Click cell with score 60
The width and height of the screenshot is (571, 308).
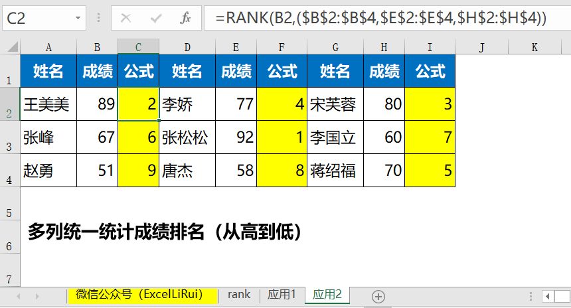(x=384, y=137)
